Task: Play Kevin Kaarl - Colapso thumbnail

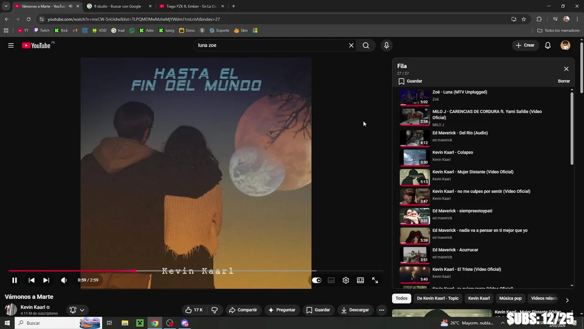Action: (x=415, y=158)
